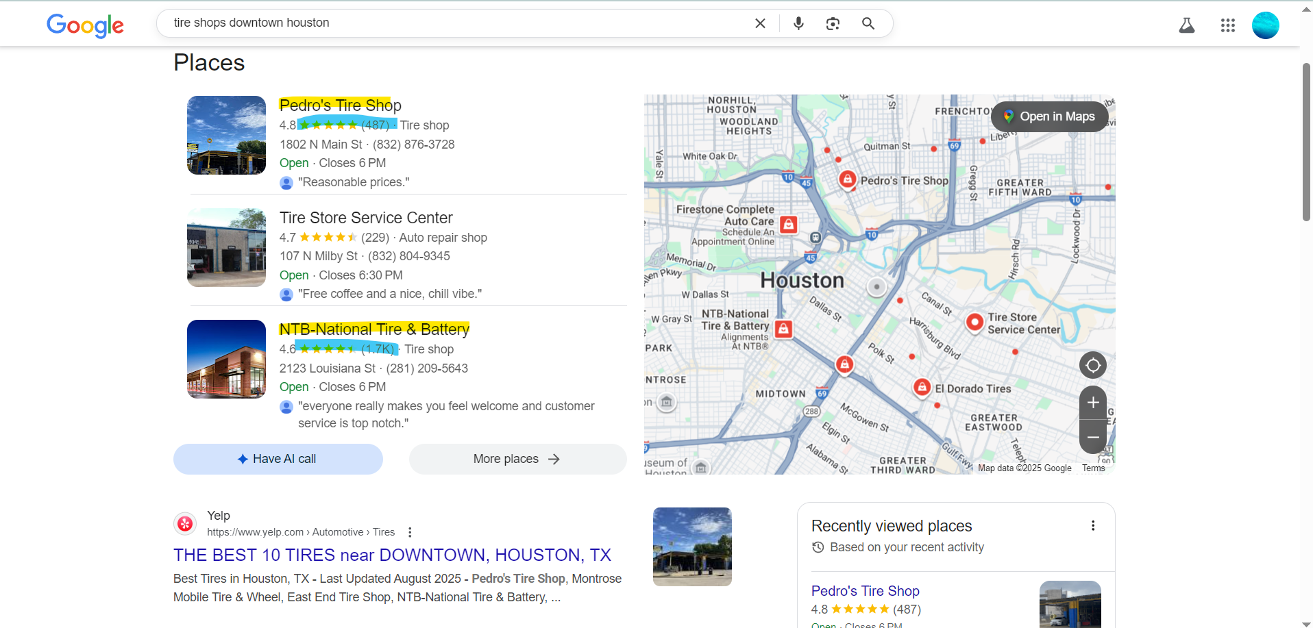This screenshot has height=628, width=1313.
Task: Select Firestone Complete Auto Care map pin
Action: point(789,224)
